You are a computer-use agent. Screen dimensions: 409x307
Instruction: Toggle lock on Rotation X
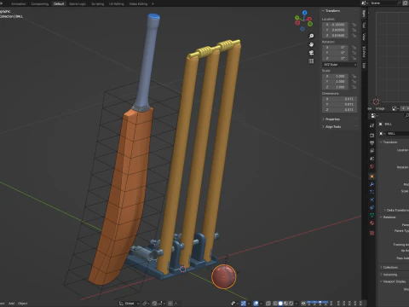(354, 48)
